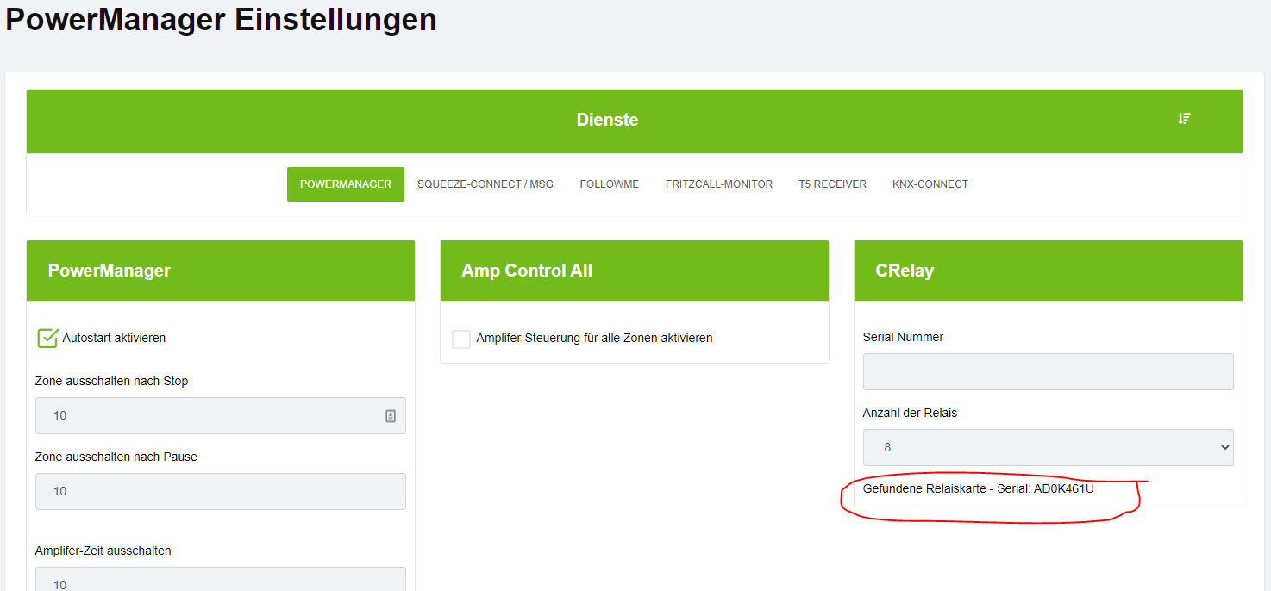Click the Zone ausschalten nach Pause field
1271x591 pixels.
(220, 491)
